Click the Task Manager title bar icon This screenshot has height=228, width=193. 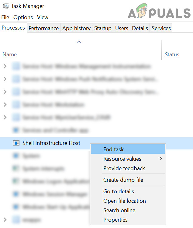coord(6,6)
